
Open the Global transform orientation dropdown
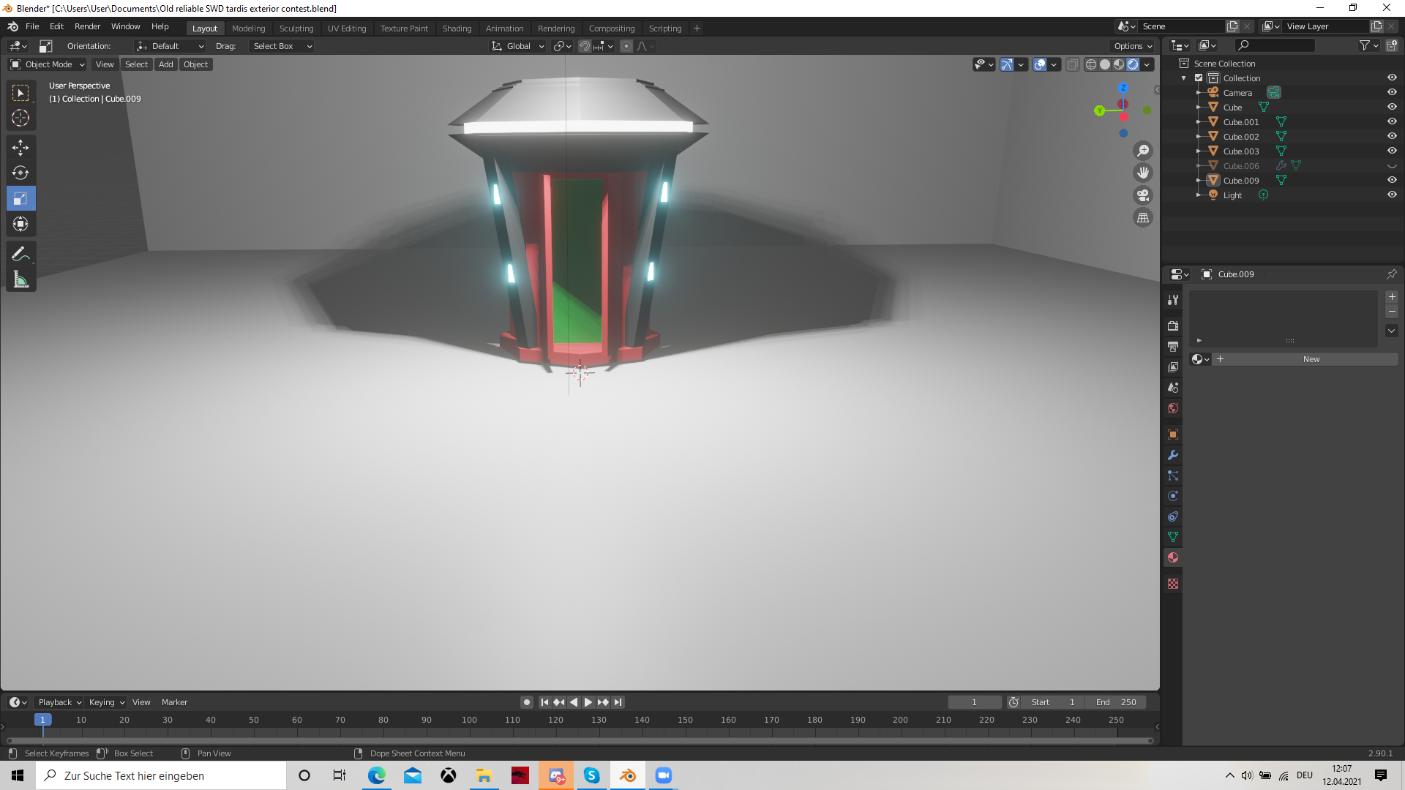point(518,46)
